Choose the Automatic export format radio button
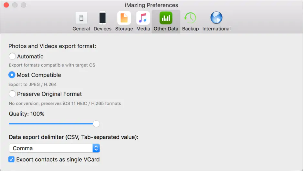The image size is (303, 171). coord(12,56)
